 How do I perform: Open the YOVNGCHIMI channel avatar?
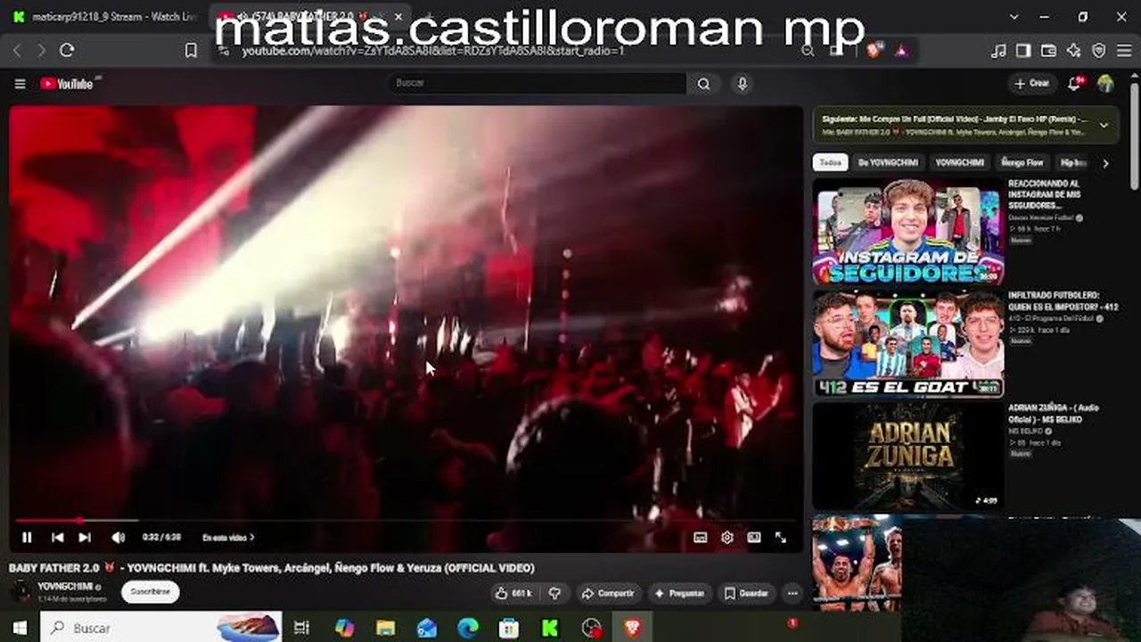(x=20, y=591)
